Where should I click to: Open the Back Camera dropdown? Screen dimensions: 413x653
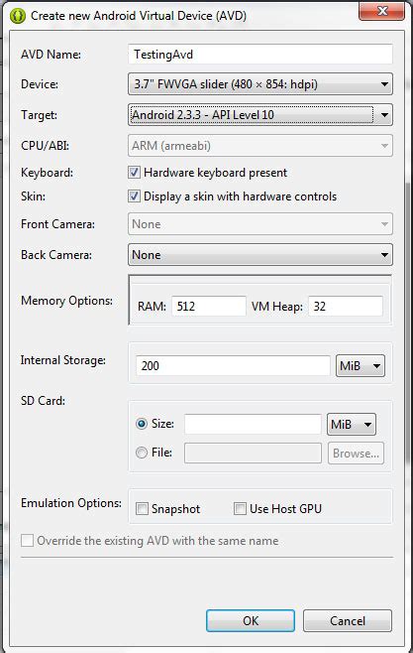click(x=260, y=255)
